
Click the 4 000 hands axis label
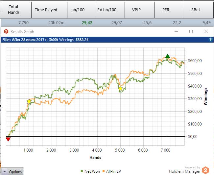pyautogui.click(x=97, y=150)
